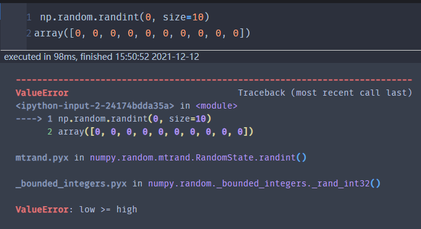Click the array line in the code cell
This screenshot has height=229, width=421.
click(142, 33)
